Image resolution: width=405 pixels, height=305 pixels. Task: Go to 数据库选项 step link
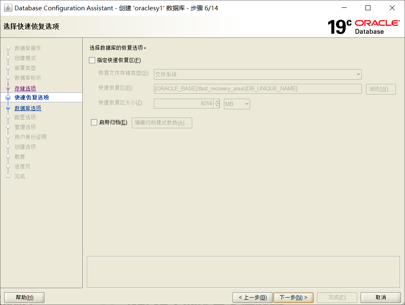tap(28, 108)
